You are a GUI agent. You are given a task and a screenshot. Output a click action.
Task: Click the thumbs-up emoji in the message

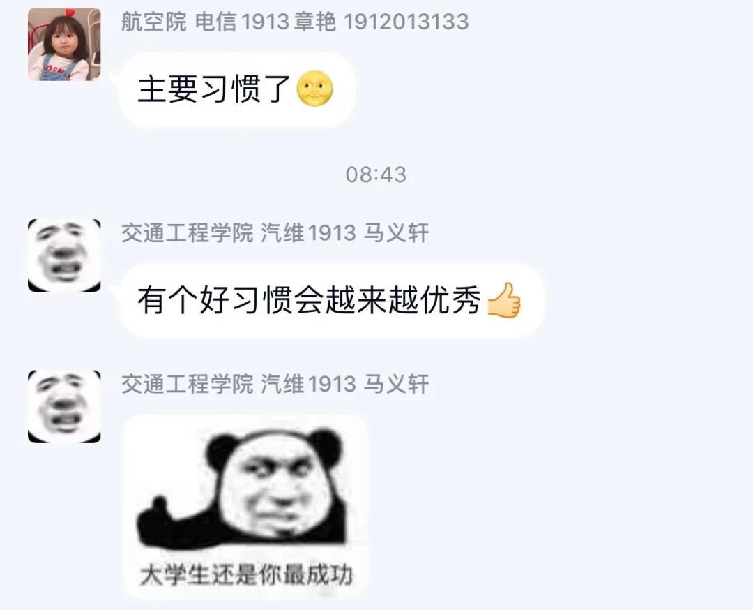pos(504,300)
